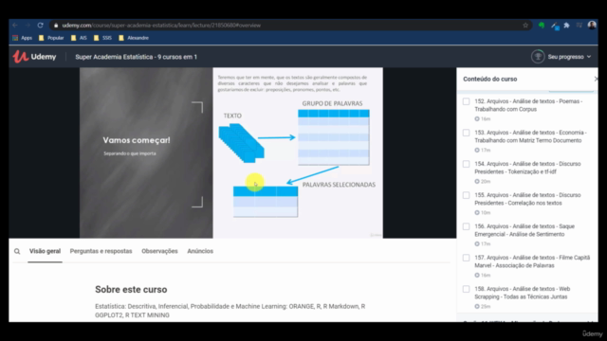Mark lecture 156 Saque Emergencial done
This screenshot has height=341, width=607.
466,226
